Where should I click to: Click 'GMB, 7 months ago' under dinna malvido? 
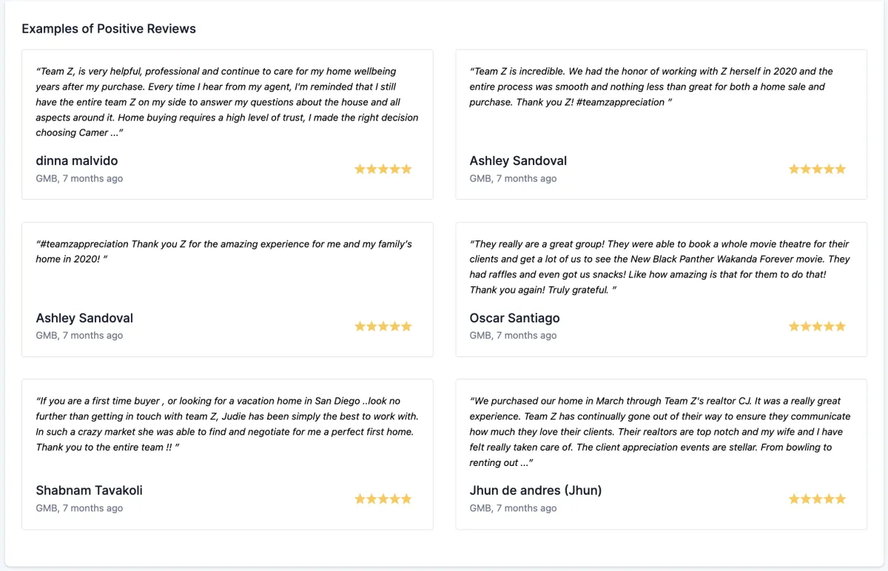pos(79,178)
